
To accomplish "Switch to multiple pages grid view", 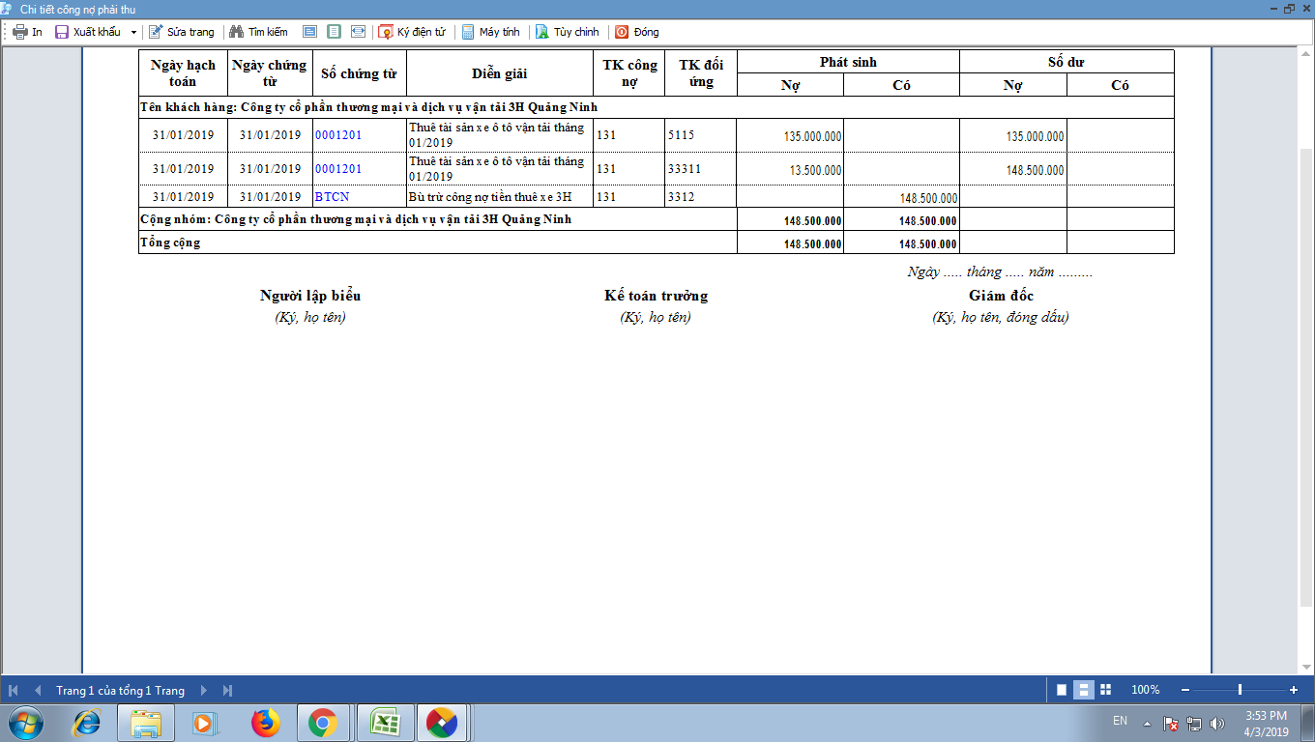I will [x=1106, y=690].
